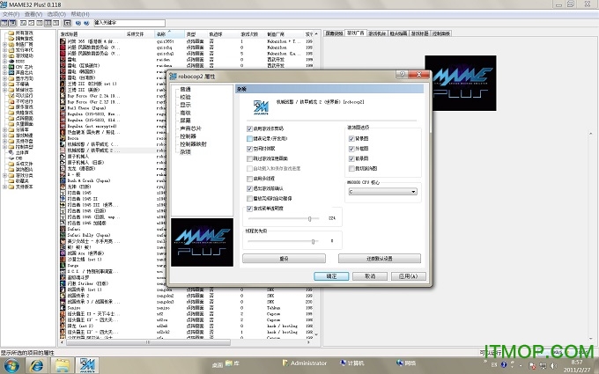The image size is (599, 374).
Task: Enable the 剪切装饰图 checkbox
Action: coord(351,168)
